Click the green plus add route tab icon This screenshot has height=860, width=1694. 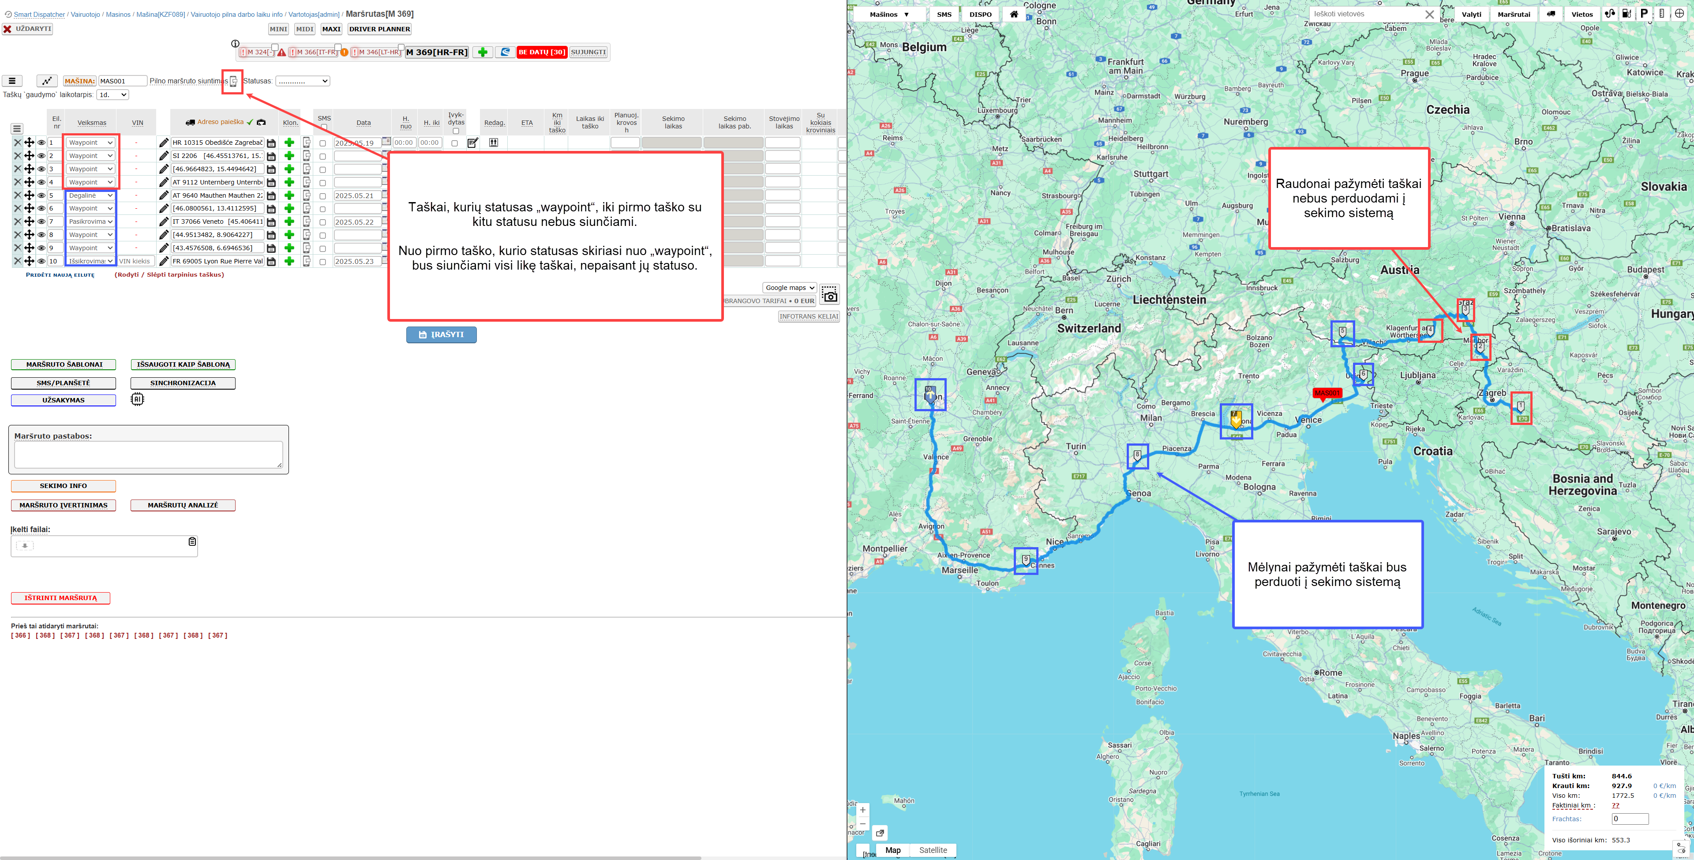[x=483, y=52]
